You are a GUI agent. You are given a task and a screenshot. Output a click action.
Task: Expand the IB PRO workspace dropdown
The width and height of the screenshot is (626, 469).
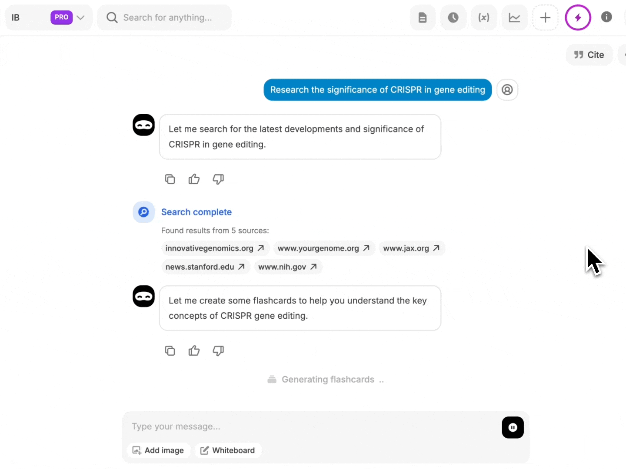pos(80,18)
